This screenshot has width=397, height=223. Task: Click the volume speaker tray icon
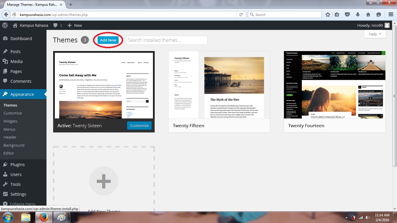368,217
